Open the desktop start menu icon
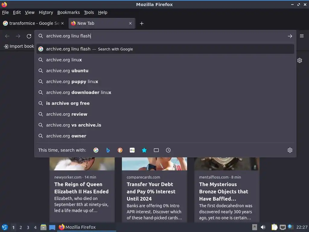 click(5, 227)
